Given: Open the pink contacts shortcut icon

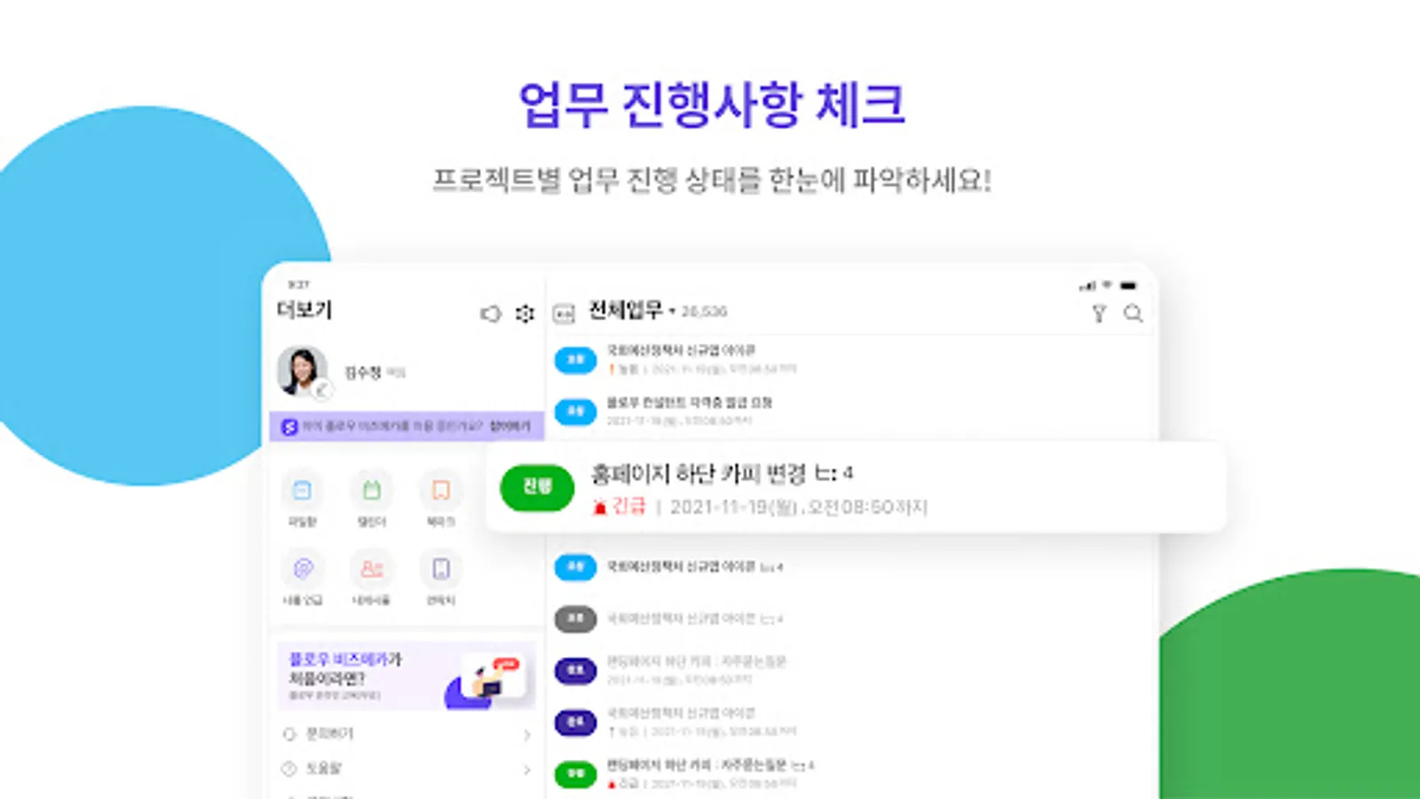Looking at the screenshot, I should tap(372, 568).
